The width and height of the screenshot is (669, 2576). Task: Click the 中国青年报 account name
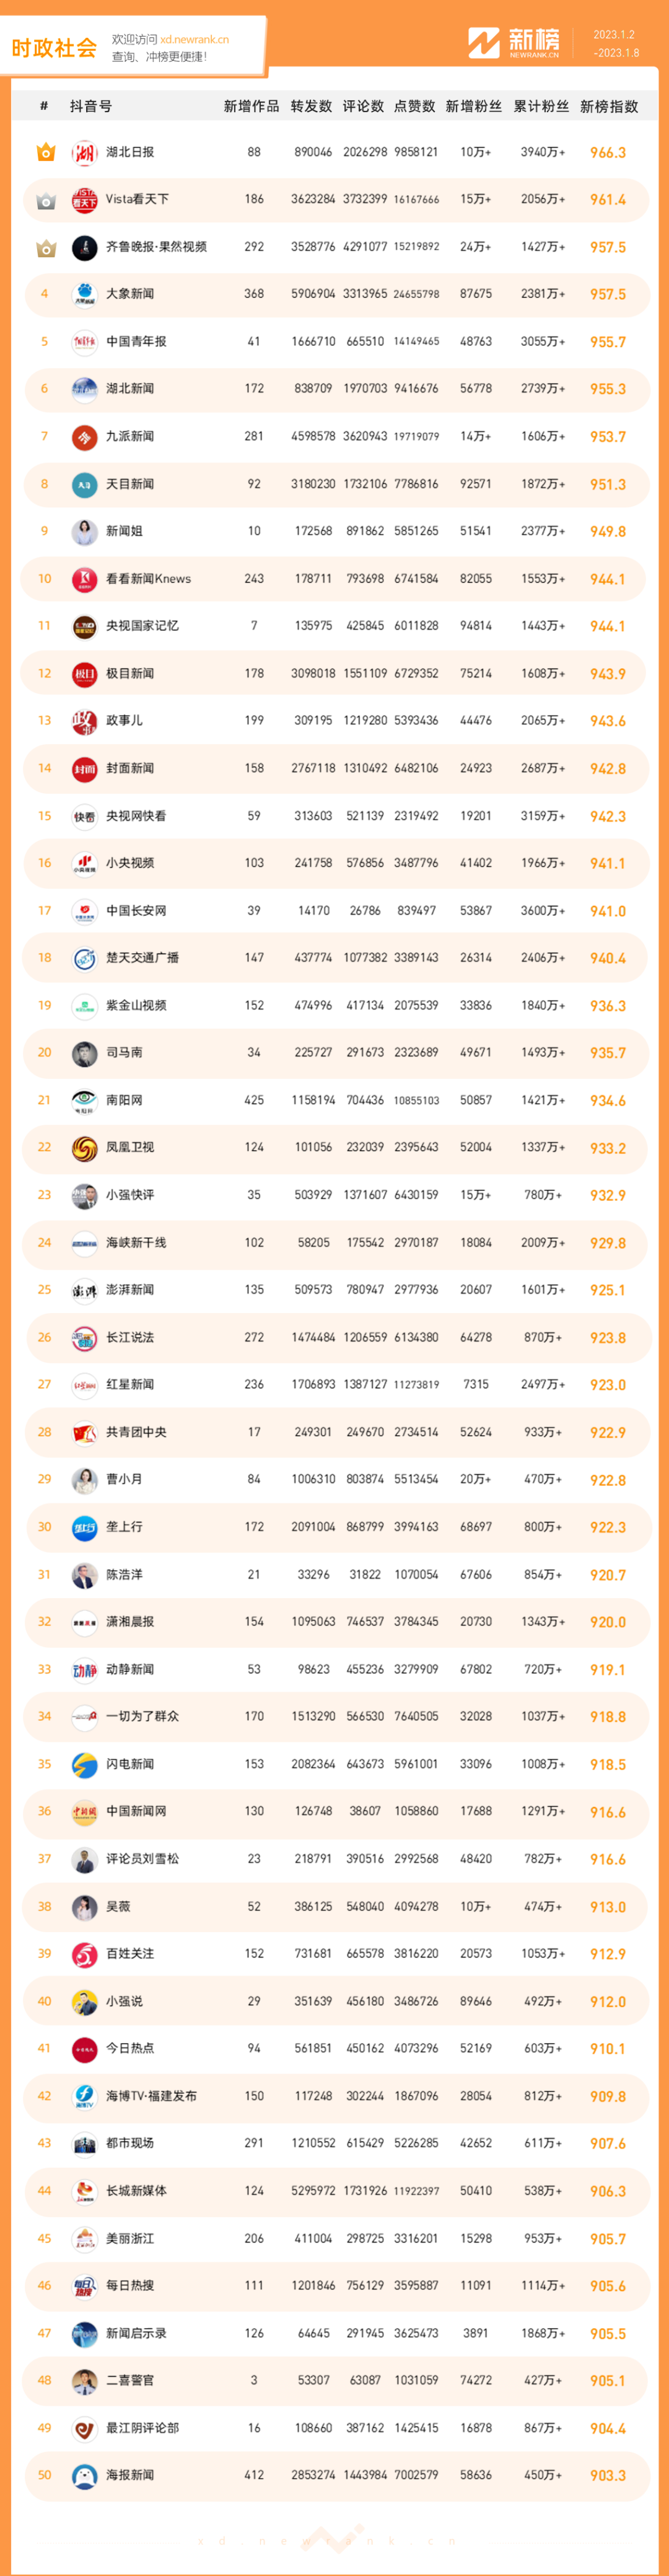tap(136, 342)
